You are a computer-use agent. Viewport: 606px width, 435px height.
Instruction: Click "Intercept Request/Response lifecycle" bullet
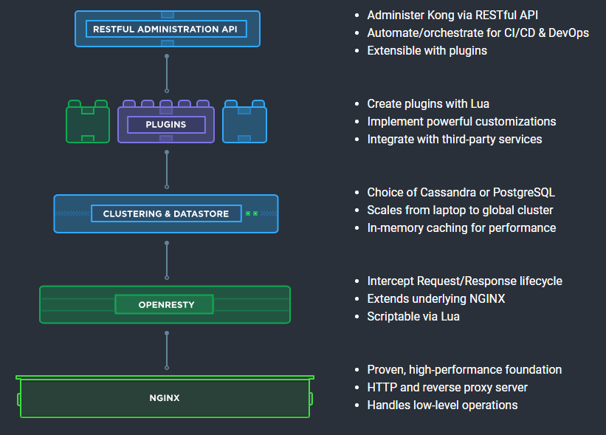[464, 281]
